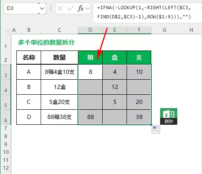The width and height of the screenshot is (202, 174).
Task: Expand the Name Box dropdown arrow
Action: click(42, 8)
